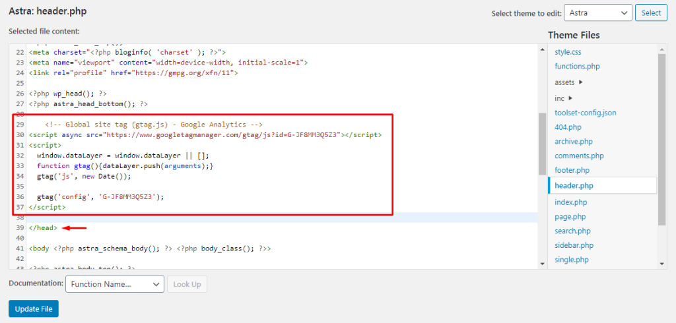Click the code editor scrollbar thumb
This screenshot has height=323, width=676.
pos(542,144)
